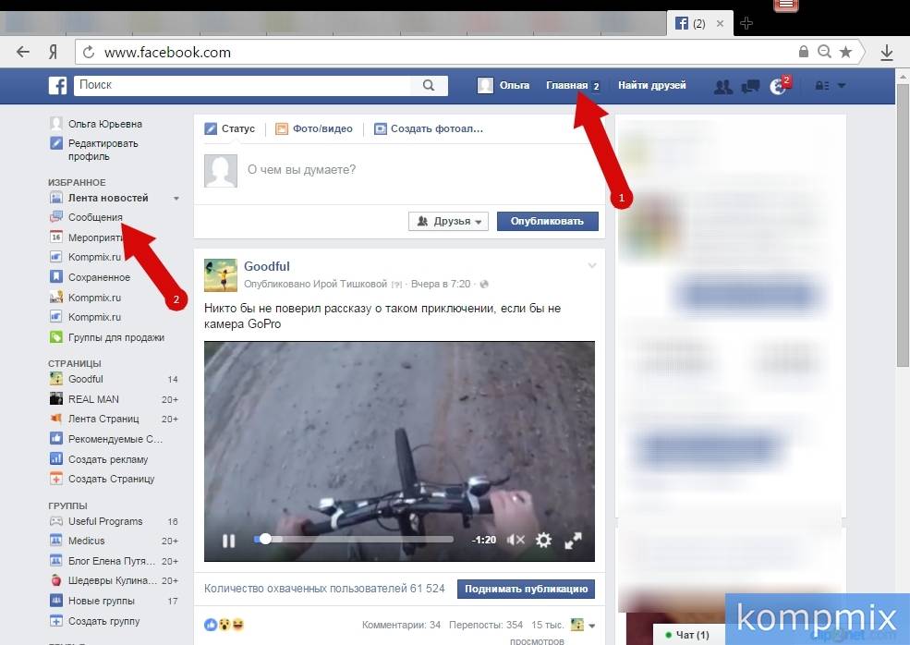
Task: Click the Facebook logo icon
Action: [x=57, y=85]
